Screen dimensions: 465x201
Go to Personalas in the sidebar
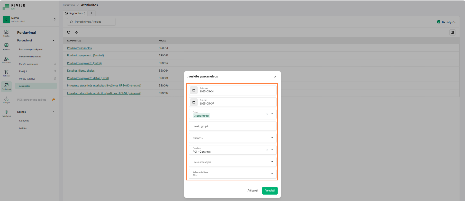[x=6, y=60]
